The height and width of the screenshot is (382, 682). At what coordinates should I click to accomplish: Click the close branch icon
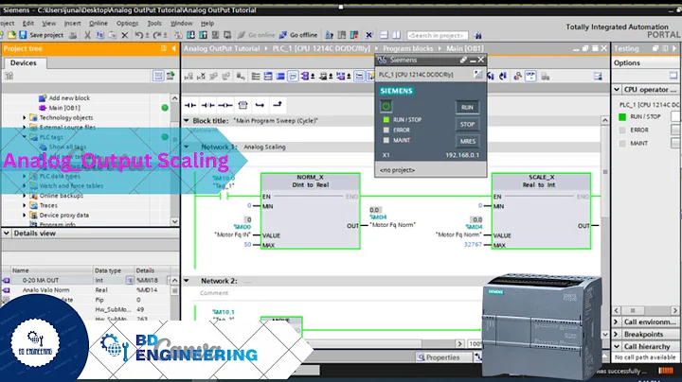pos(277,105)
